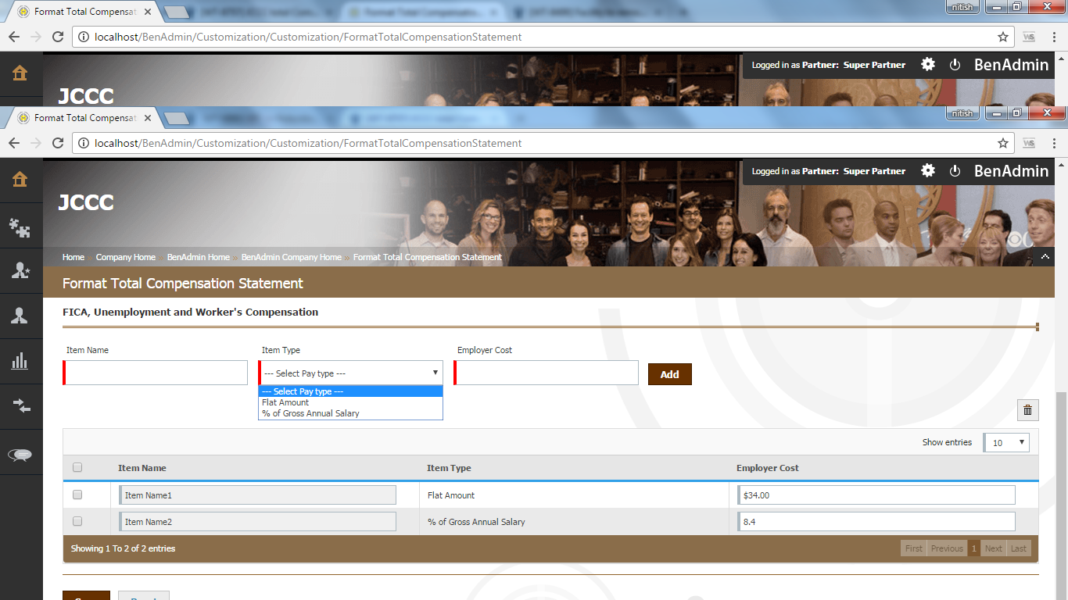Viewport: 1068px width, 600px height.
Task: Click the Item Name2 field in table
Action: [257, 522]
